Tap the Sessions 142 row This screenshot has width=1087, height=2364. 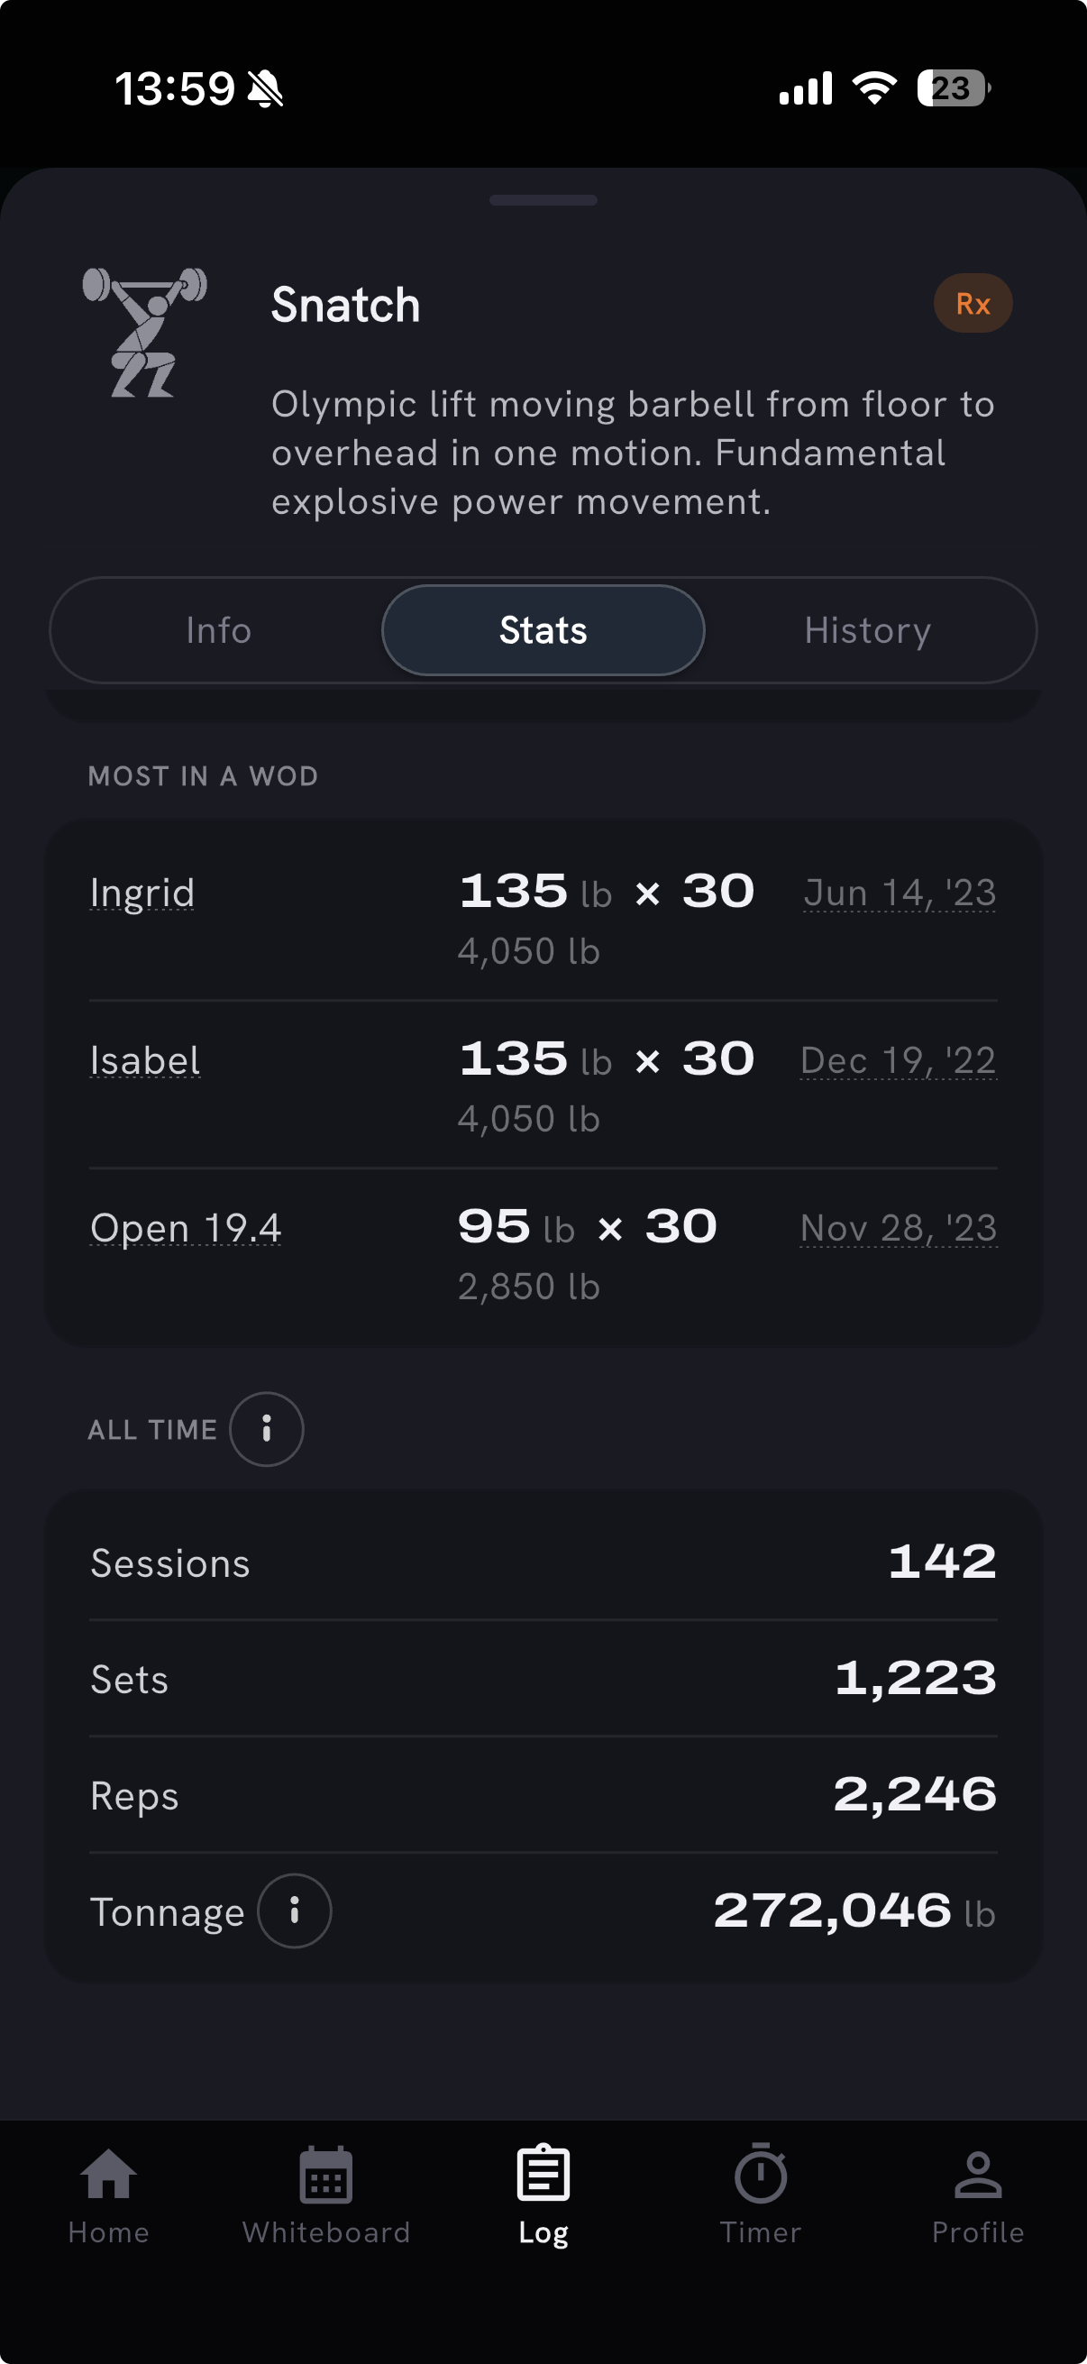tap(543, 1562)
